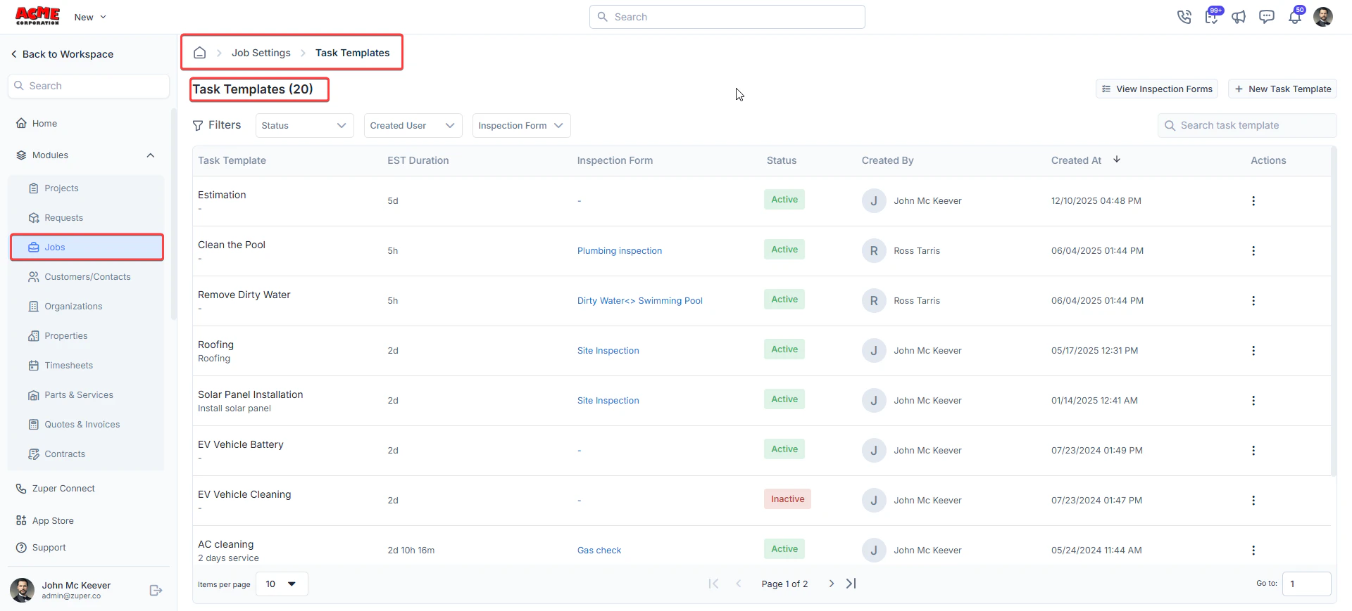
Task: Click Back to Workspace
Action: click(x=62, y=54)
